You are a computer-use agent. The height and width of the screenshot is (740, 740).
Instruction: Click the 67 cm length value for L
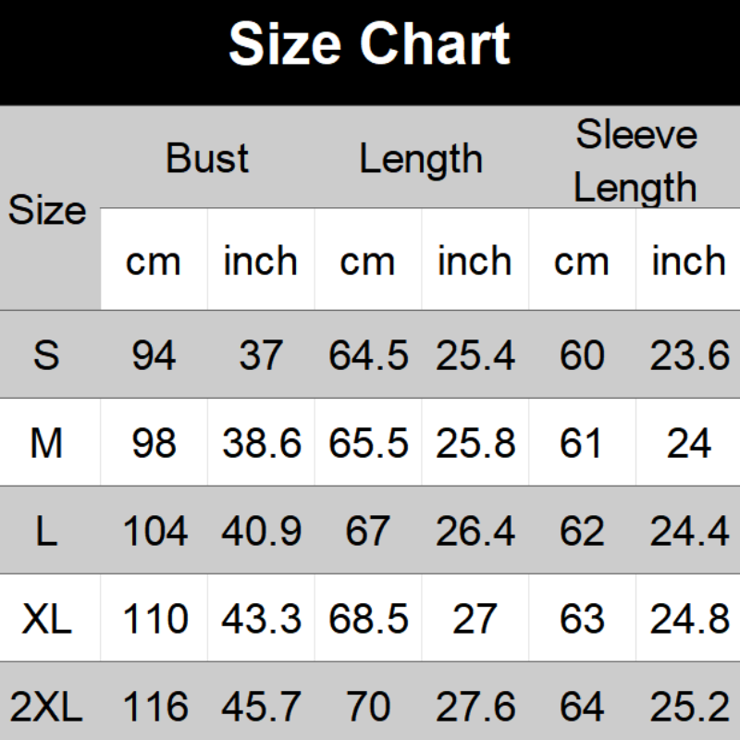(x=367, y=532)
